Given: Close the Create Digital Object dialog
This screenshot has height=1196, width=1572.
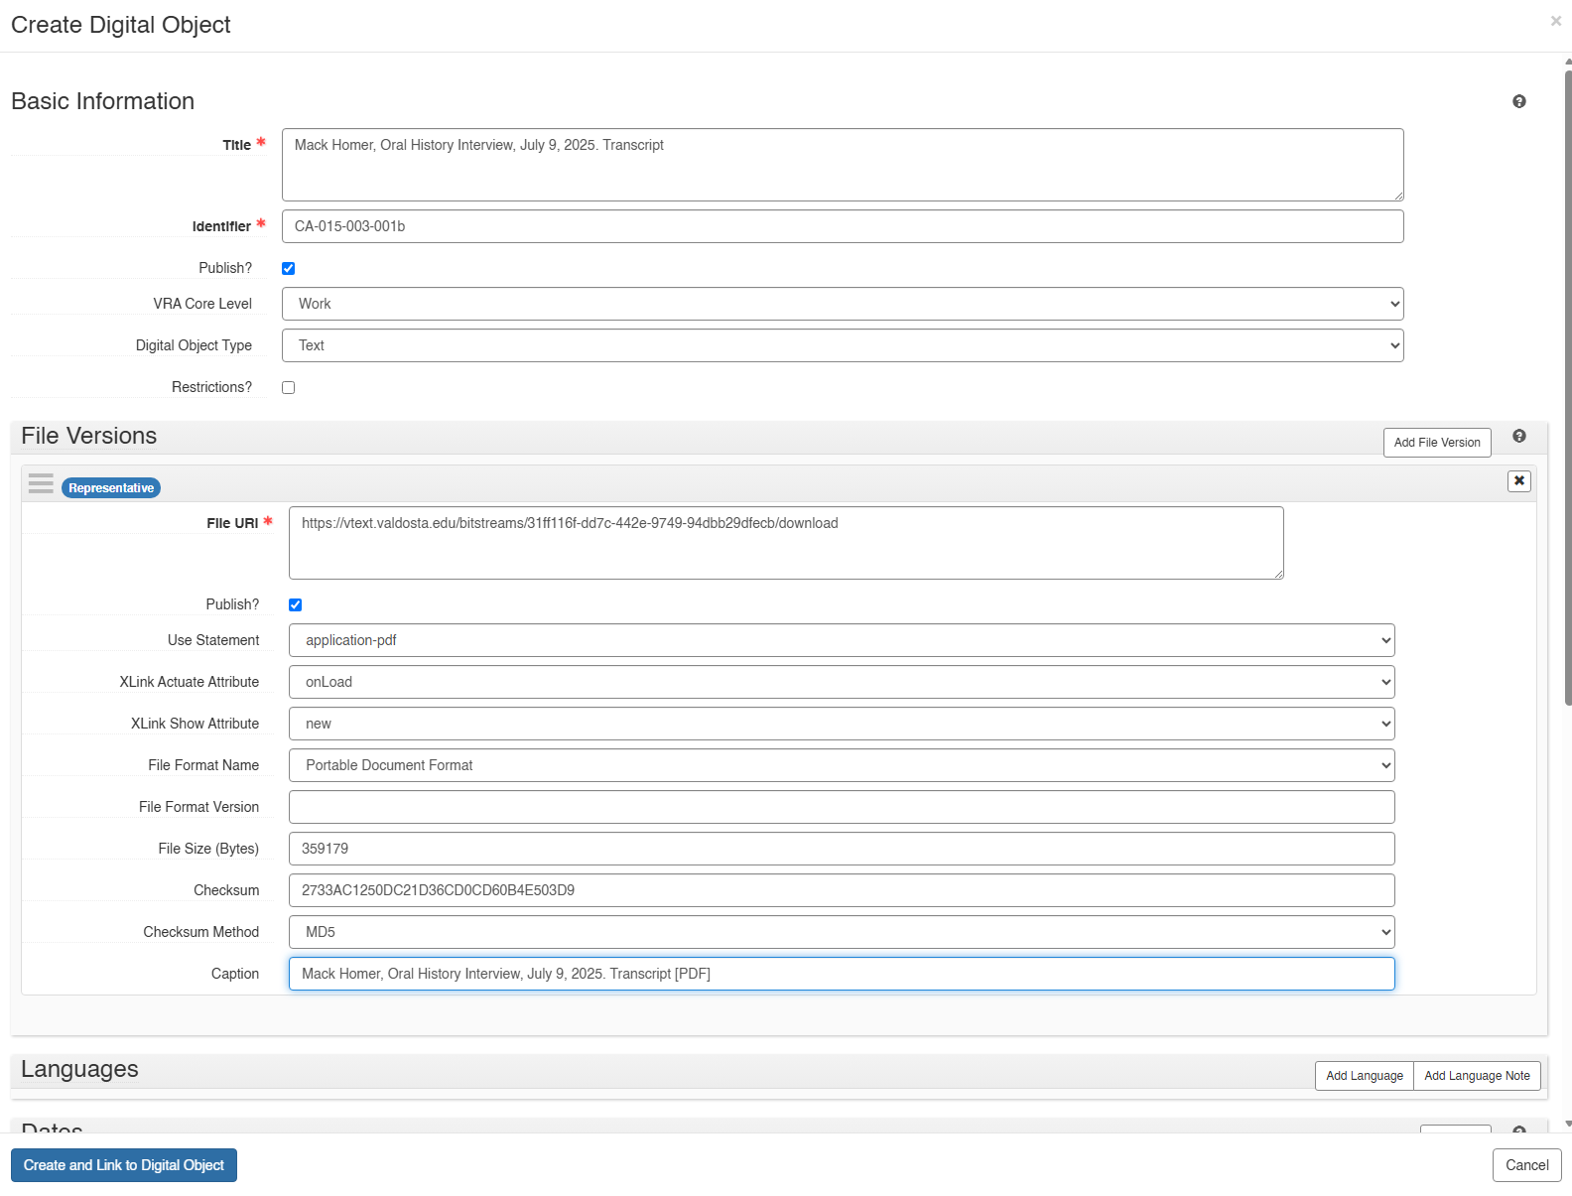Looking at the screenshot, I should (x=1555, y=21).
